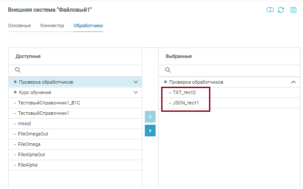The image size is (303, 189).
Task: Click the save diskette icon
Action: (x=294, y=10)
